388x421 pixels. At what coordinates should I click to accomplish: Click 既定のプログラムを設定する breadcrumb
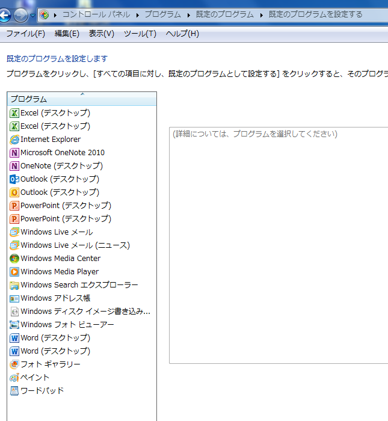(315, 14)
